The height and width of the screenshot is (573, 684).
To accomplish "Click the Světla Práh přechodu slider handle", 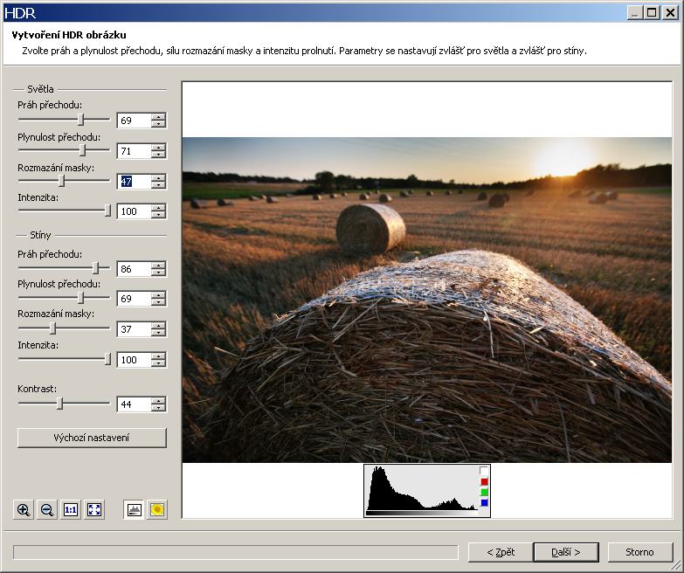I will click(81, 119).
